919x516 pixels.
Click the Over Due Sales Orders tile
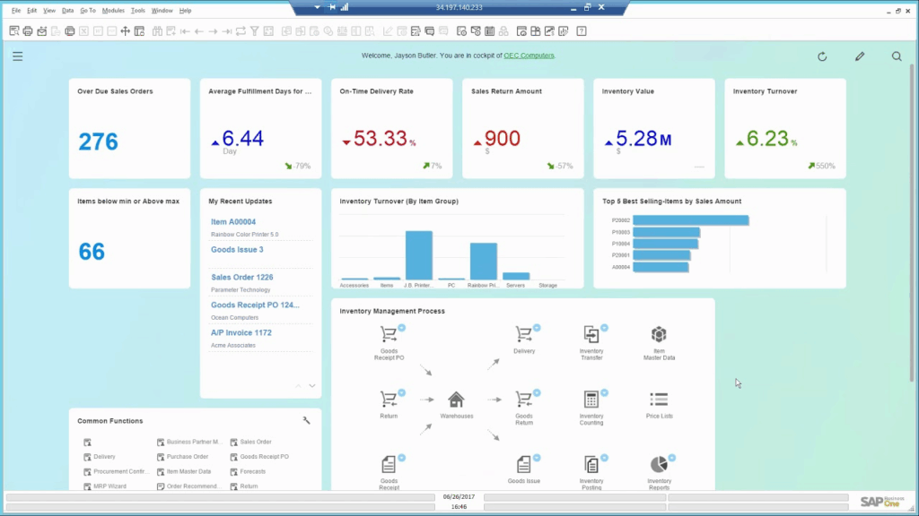(x=129, y=128)
